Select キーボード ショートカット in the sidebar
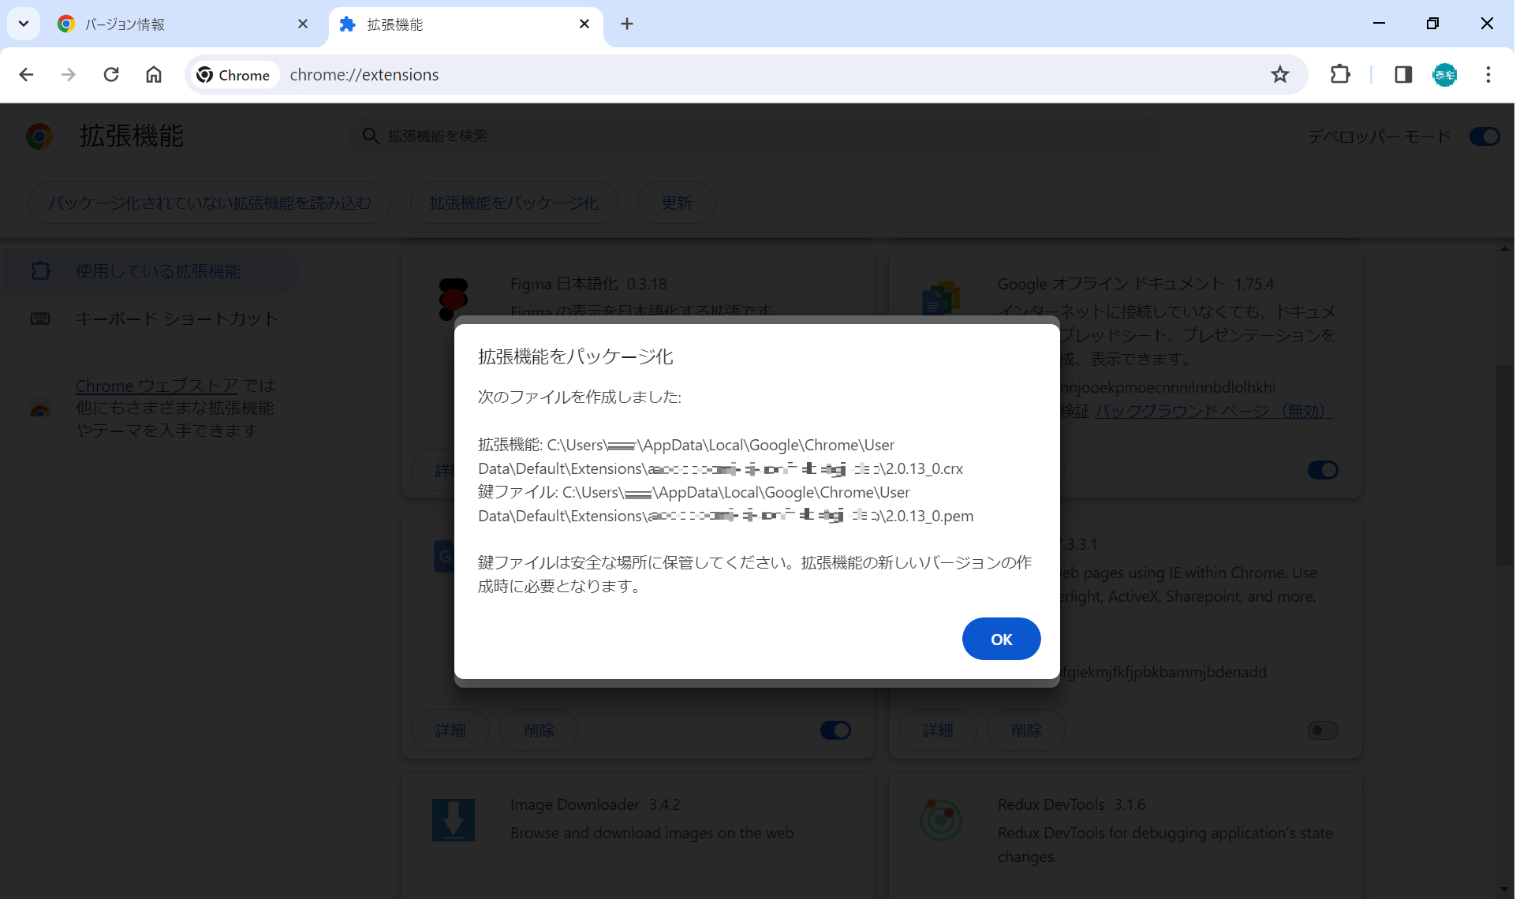Viewport: 1516px width, 899px height. tap(176, 319)
